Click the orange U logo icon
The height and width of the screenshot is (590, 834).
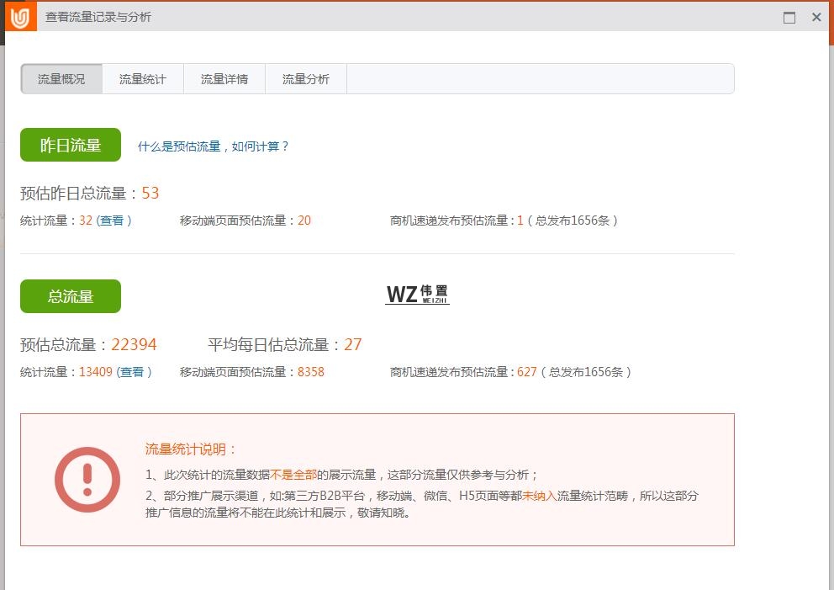[20, 17]
